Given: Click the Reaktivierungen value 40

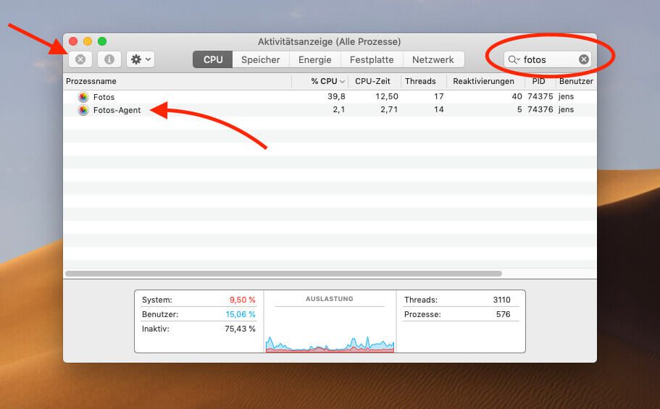Looking at the screenshot, I should coord(517,96).
